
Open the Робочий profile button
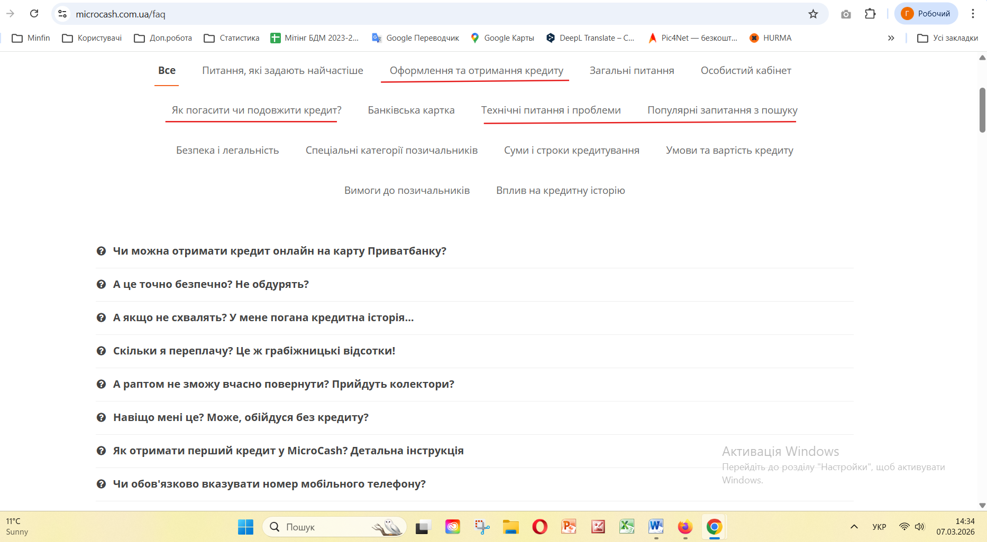pos(926,14)
